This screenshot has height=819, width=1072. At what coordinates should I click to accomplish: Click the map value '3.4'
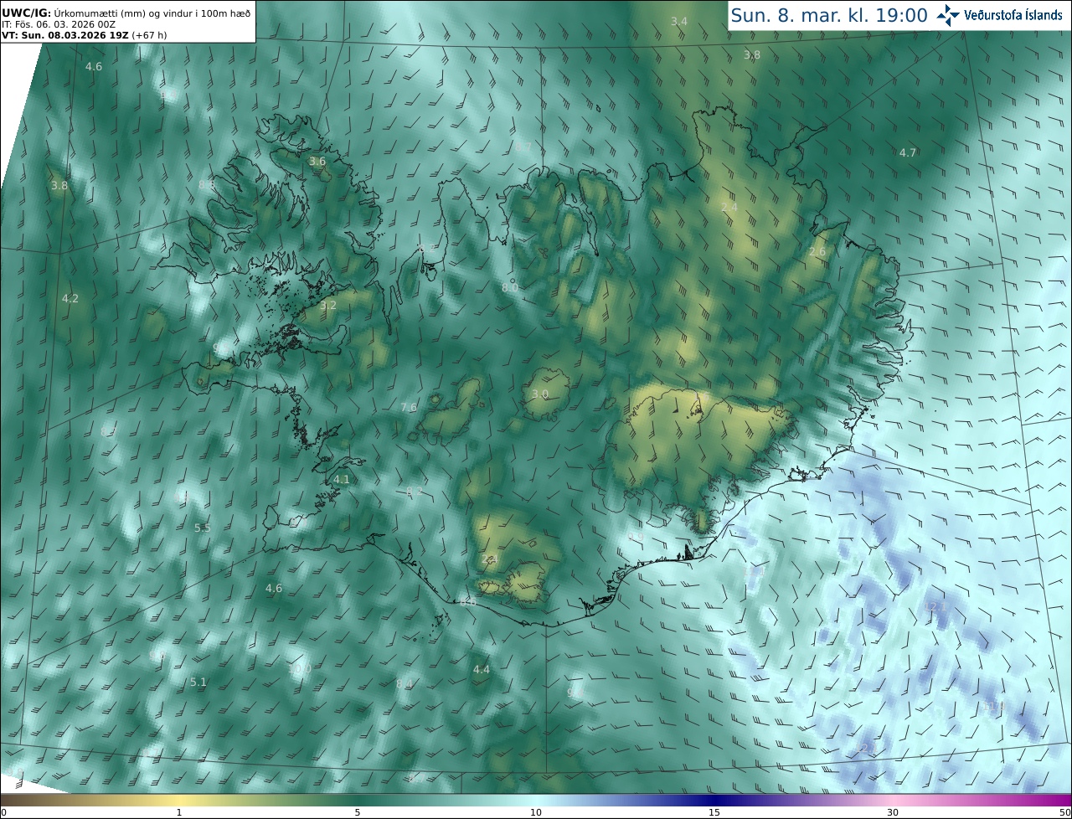[679, 21]
